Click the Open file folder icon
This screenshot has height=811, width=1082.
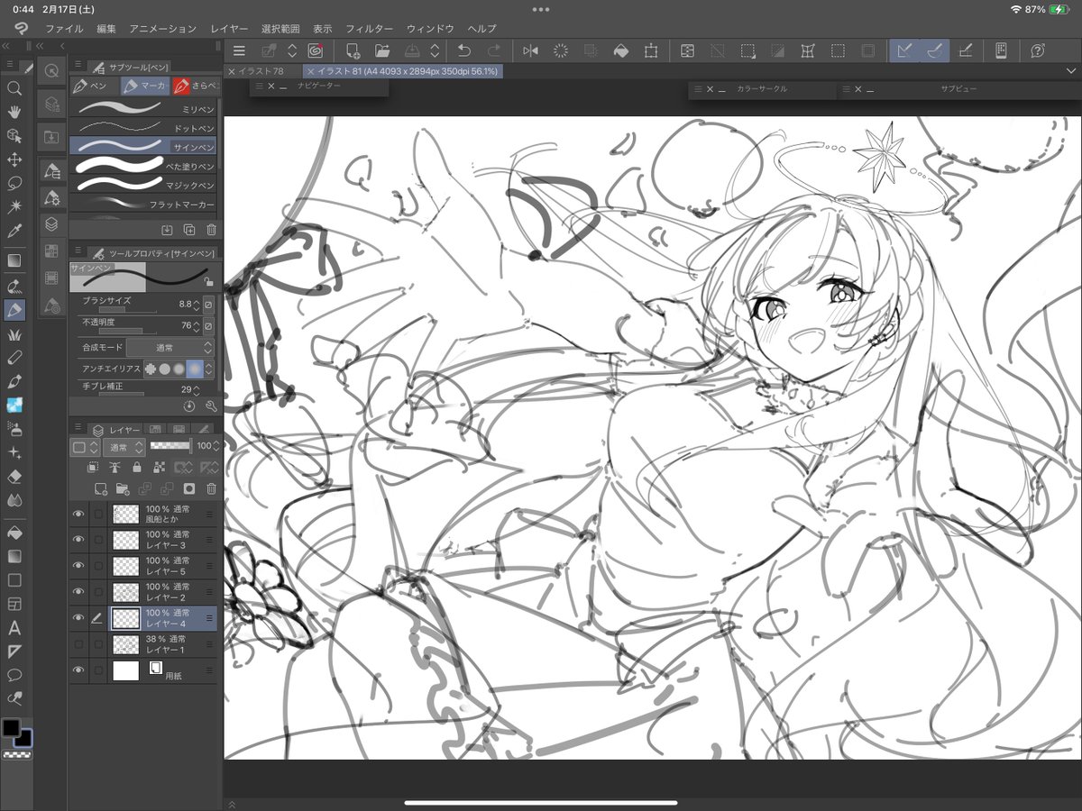point(382,51)
